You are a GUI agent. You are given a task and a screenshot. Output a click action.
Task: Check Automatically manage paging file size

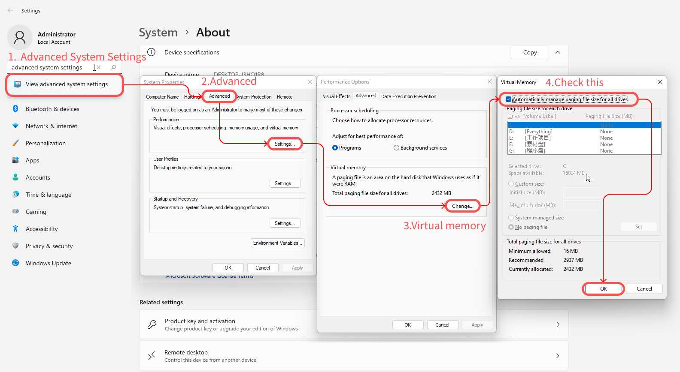pyautogui.click(x=508, y=99)
